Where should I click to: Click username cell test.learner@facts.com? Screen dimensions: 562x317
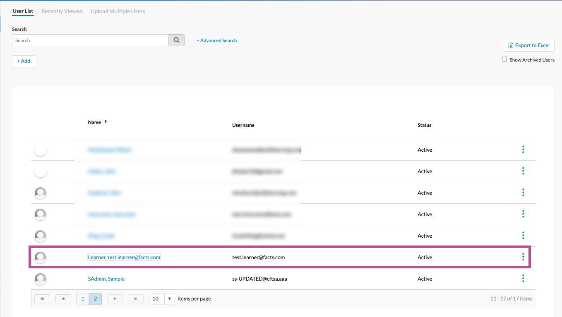click(259, 257)
